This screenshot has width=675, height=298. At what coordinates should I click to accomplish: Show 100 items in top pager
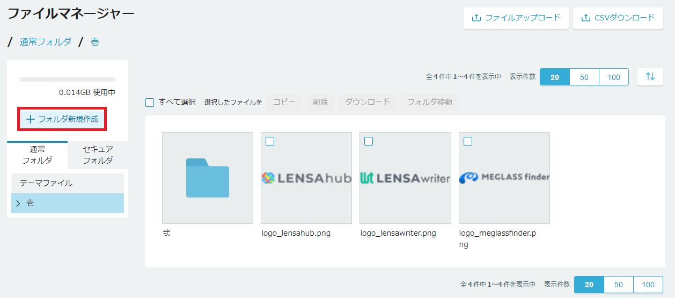pyautogui.click(x=614, y=77)
